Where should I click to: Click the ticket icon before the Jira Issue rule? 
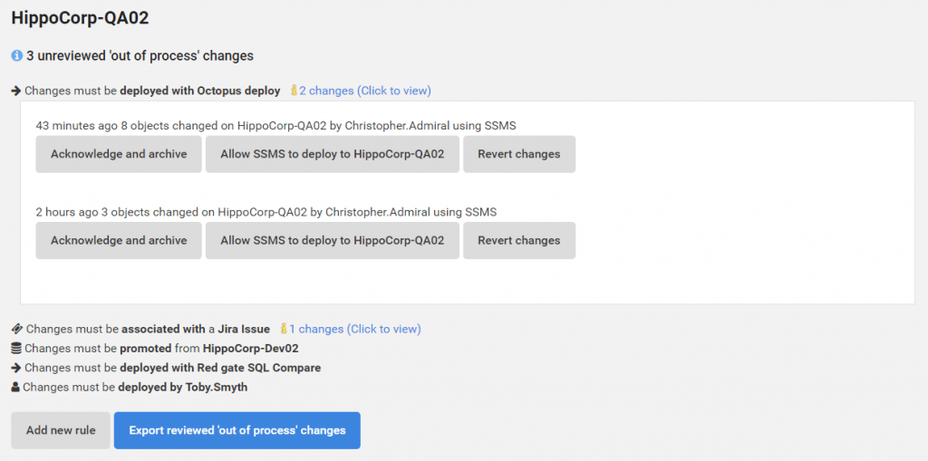click(x=16, y=329)
